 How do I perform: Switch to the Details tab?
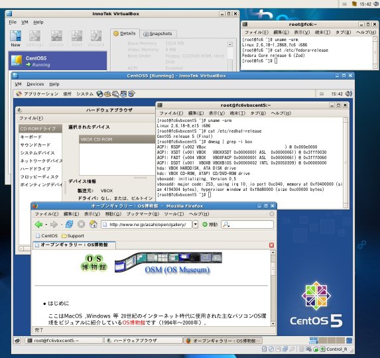tap(125, 33)
